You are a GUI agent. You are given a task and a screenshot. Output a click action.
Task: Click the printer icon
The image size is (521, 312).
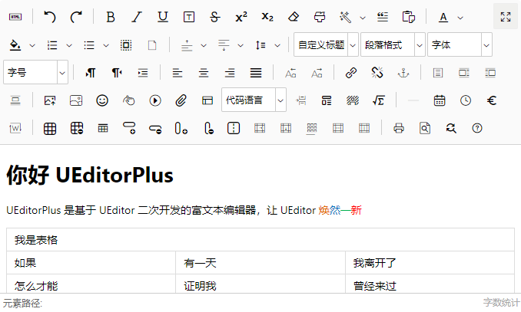pyautogui.click(x=399, y=128)
